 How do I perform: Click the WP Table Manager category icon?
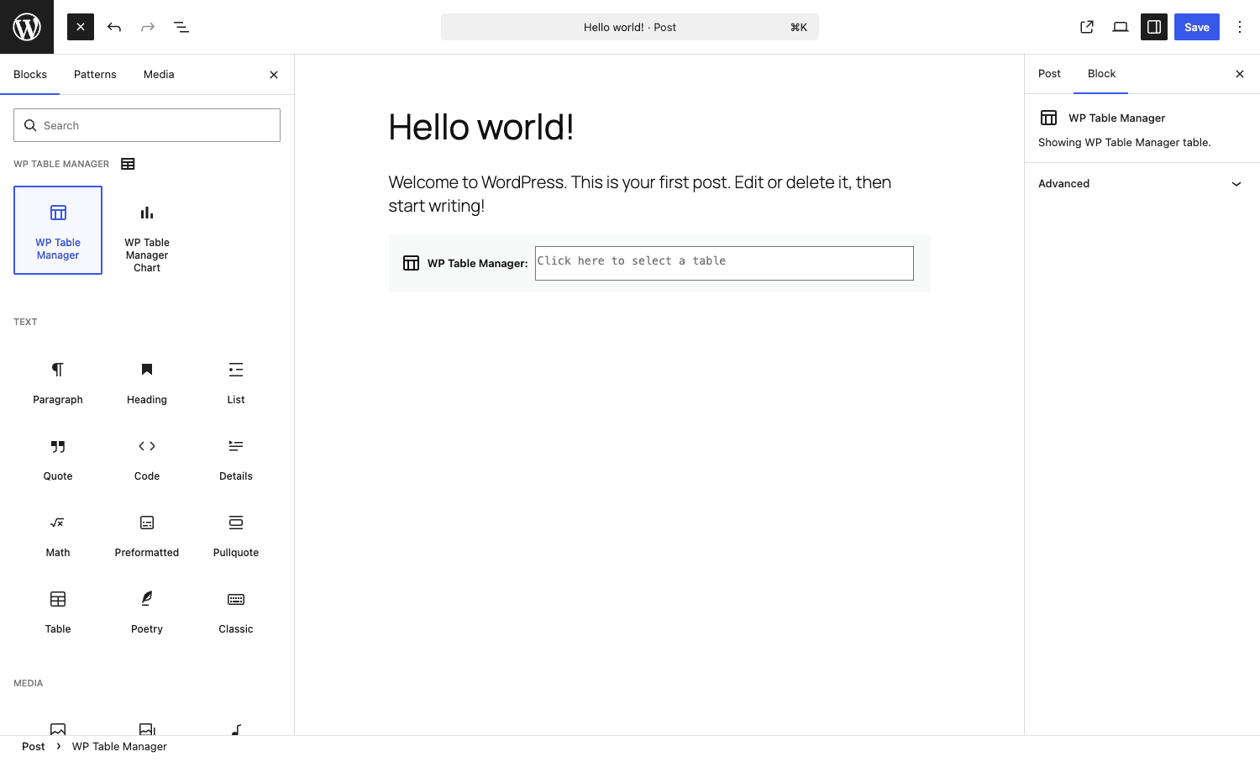click(128, 164)
